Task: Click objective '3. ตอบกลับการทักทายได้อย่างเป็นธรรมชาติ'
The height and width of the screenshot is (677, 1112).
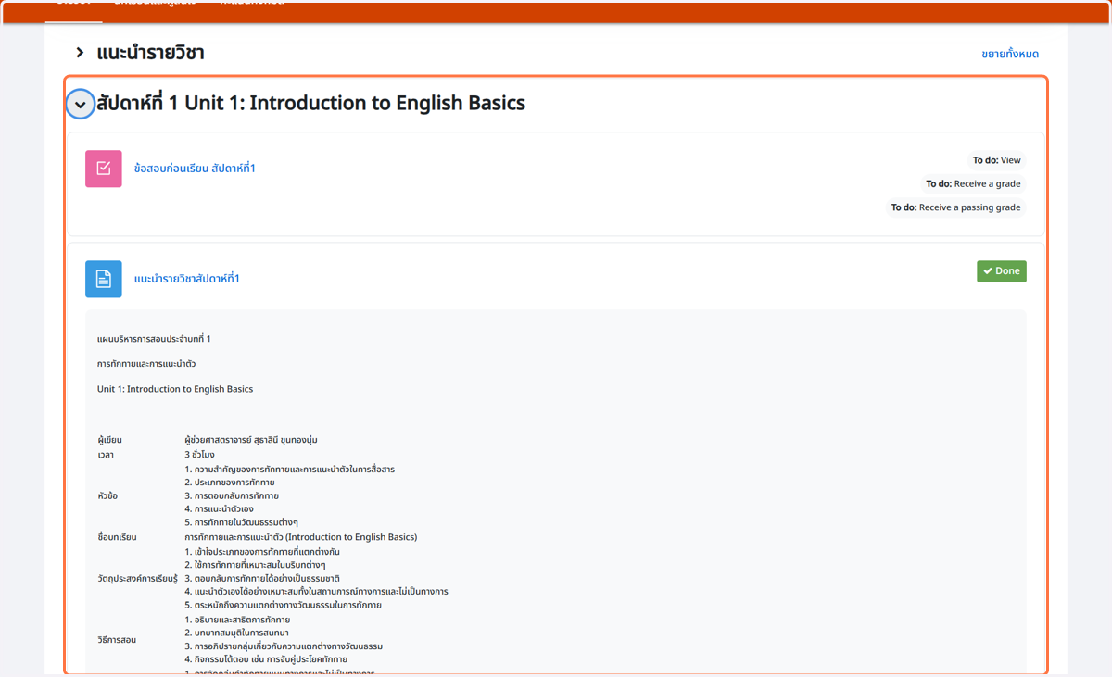Action: pos(262,578)
